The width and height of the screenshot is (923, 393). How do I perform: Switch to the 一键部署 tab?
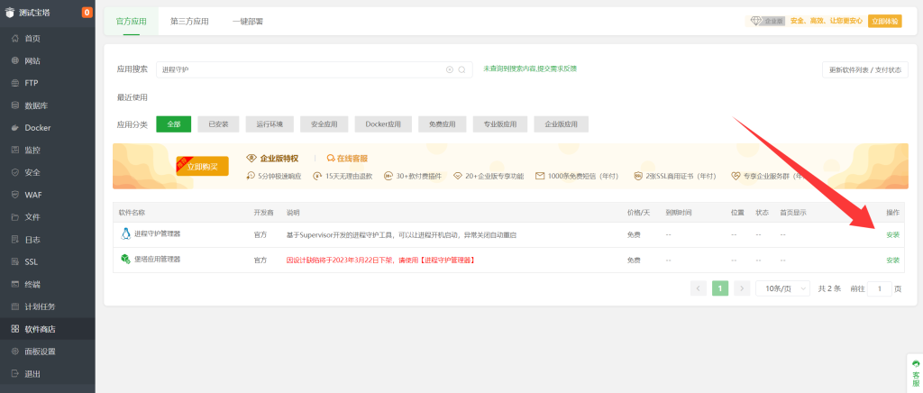[247, 21]
